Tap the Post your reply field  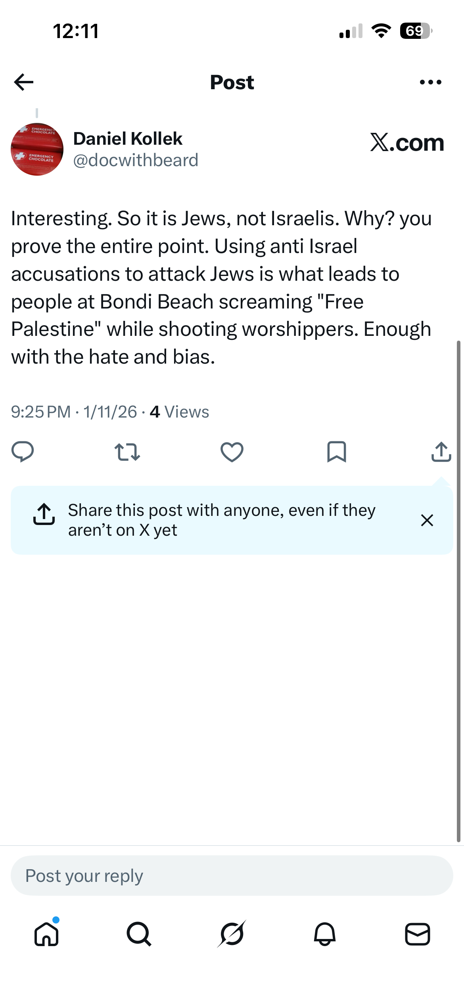pyautogui.click(x=232, y=876)
